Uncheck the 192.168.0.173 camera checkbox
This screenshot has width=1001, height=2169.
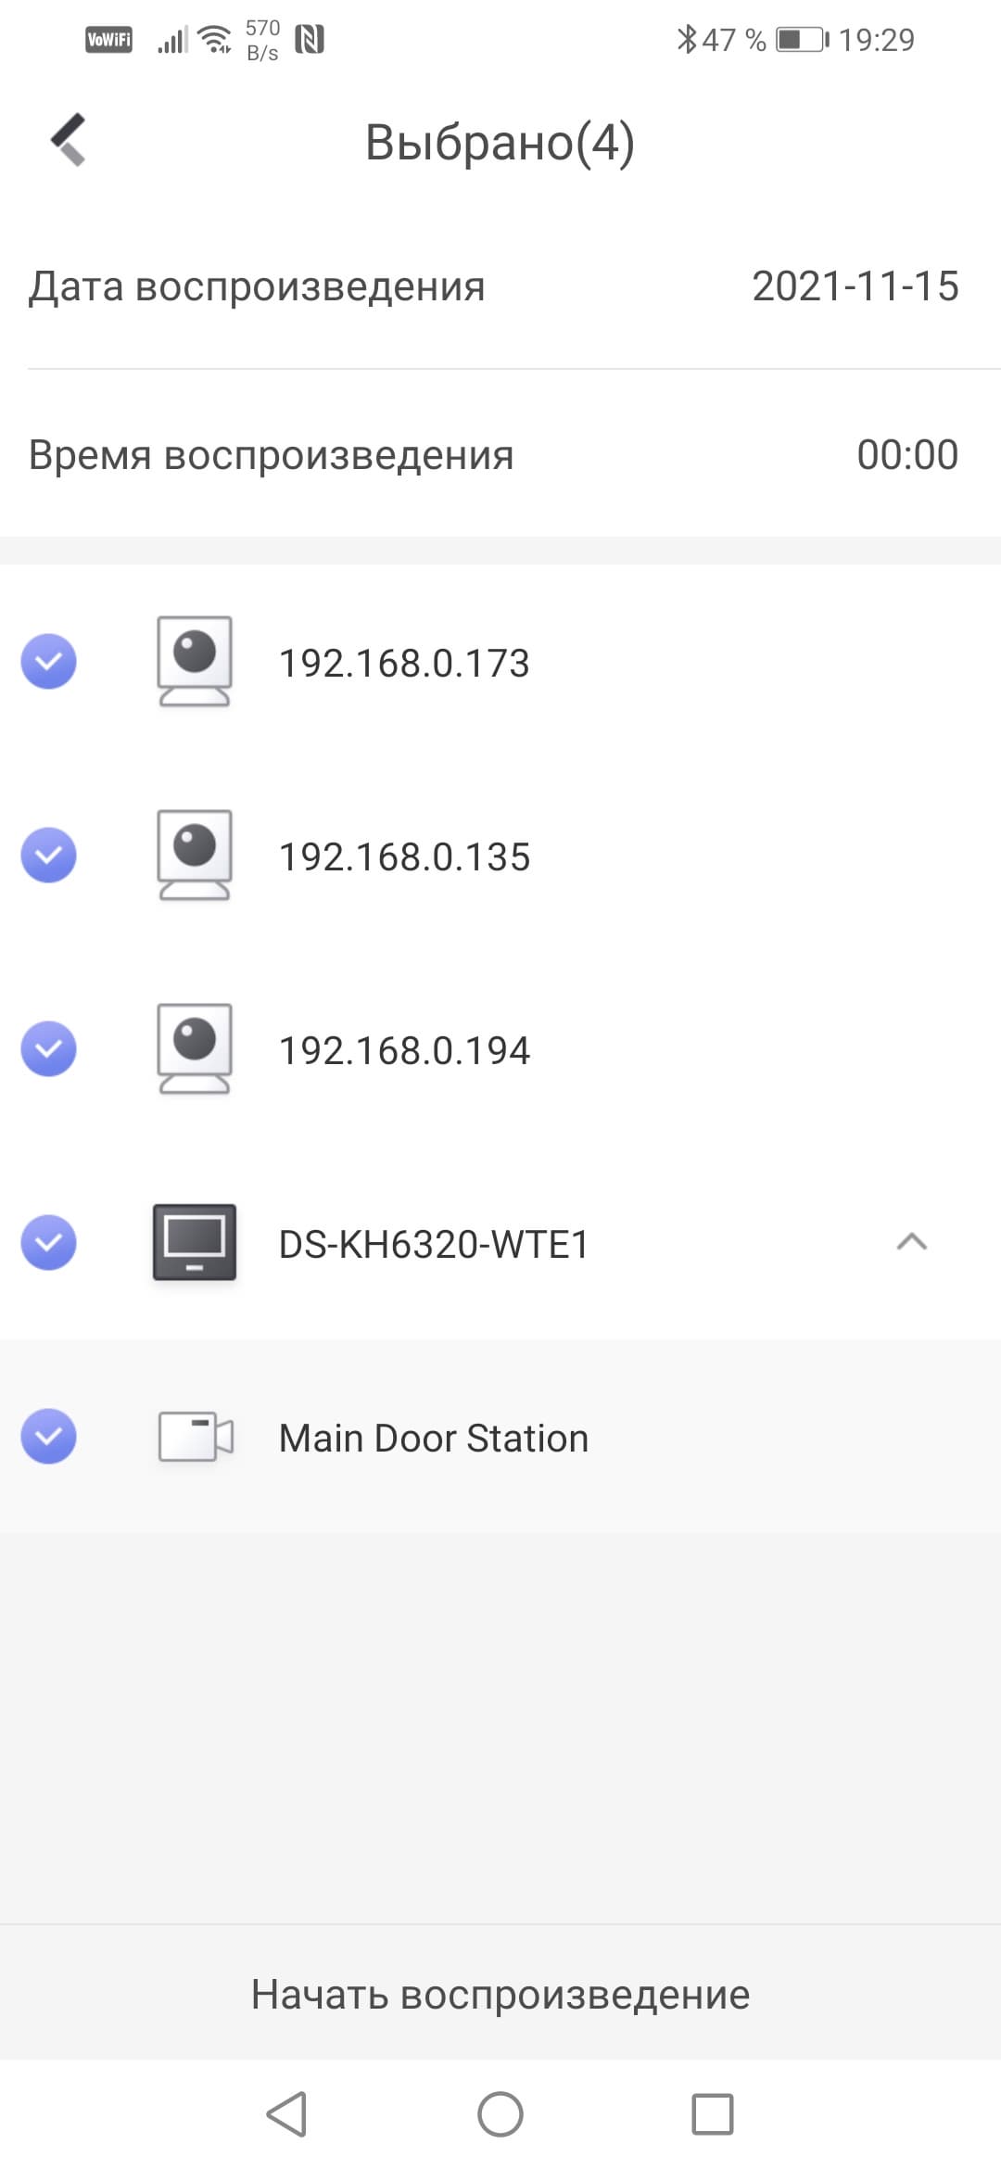pyautogui.click(x=48, y=662)
